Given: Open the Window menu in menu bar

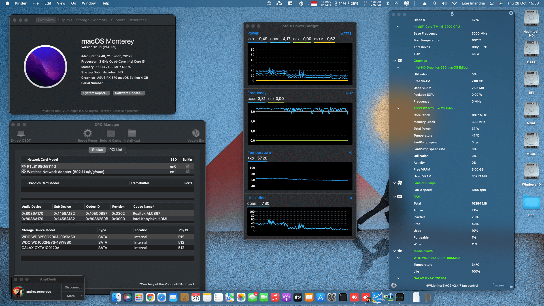Looking at the screenshot, I should [x=89, y=3].
